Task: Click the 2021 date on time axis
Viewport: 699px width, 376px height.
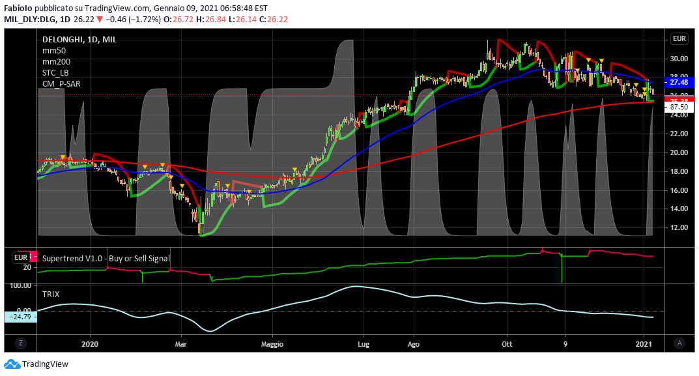Action: coord(644,343)
